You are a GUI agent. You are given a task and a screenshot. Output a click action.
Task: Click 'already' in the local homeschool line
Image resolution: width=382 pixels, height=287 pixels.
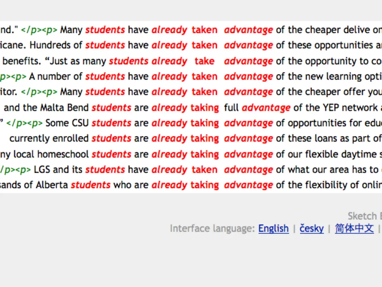169,154
